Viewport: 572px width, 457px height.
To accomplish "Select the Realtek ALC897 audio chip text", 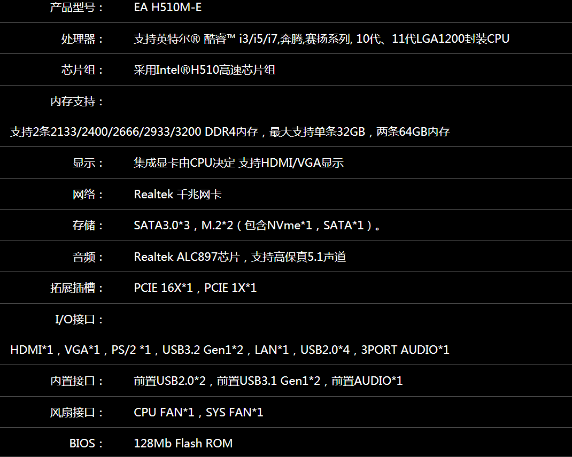I will [x=239, y=257].
